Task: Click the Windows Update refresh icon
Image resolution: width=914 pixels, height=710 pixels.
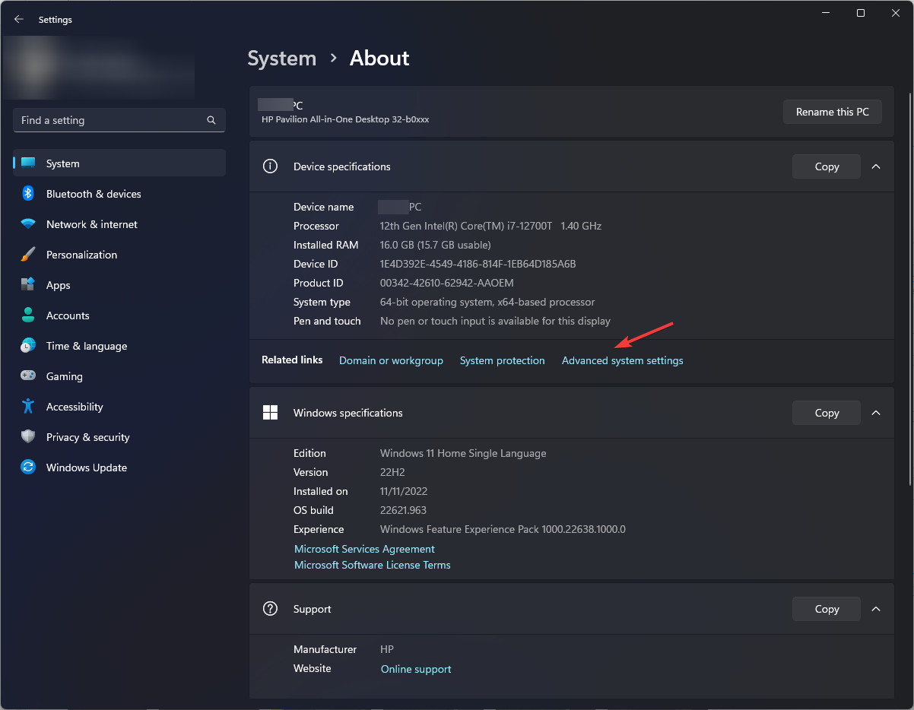Action: click(28, 467)
